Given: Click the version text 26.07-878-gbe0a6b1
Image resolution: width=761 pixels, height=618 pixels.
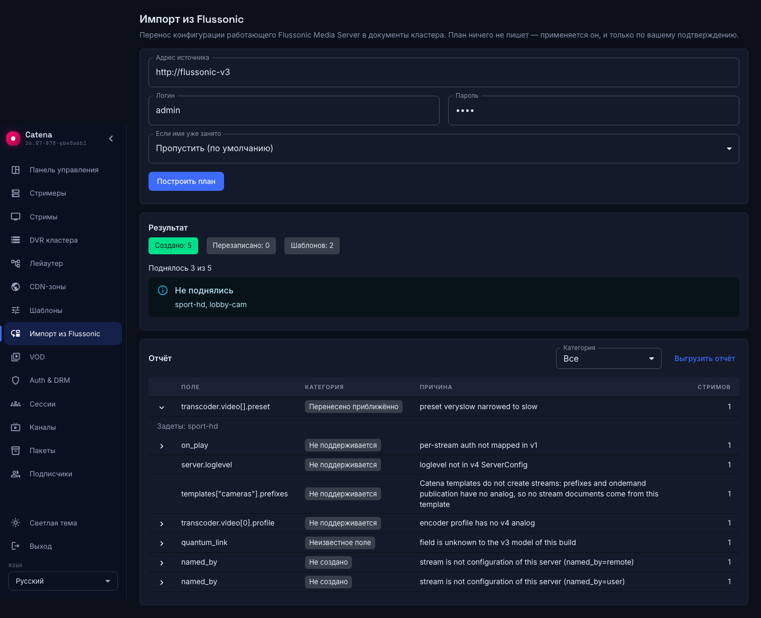Looking at the screenshot, I should [56, 143].
